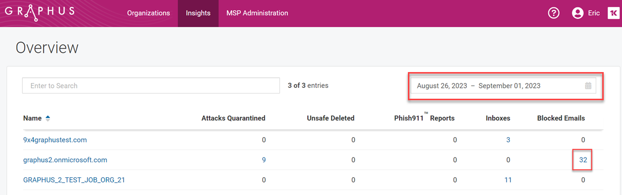The width and height of the screenshot is (622, 195).
Task: Click the Name column header
Action: pyautogui.click(x=33, y=118)
